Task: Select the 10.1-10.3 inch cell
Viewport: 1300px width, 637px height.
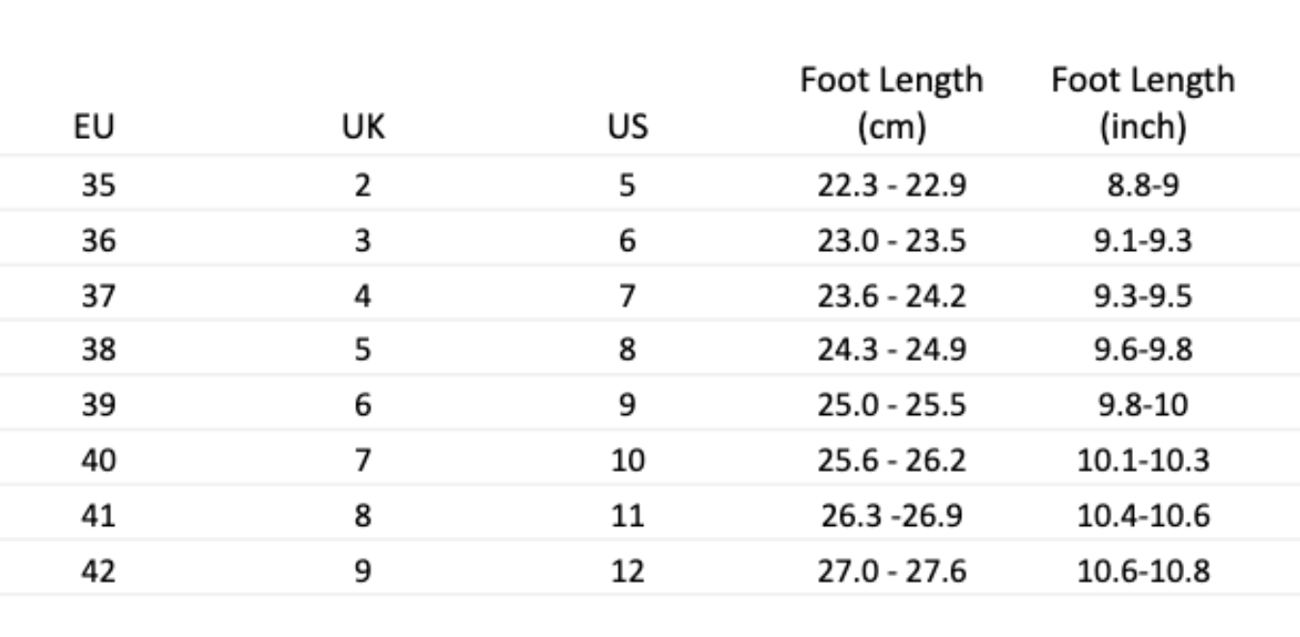Action: (1143, 460)
